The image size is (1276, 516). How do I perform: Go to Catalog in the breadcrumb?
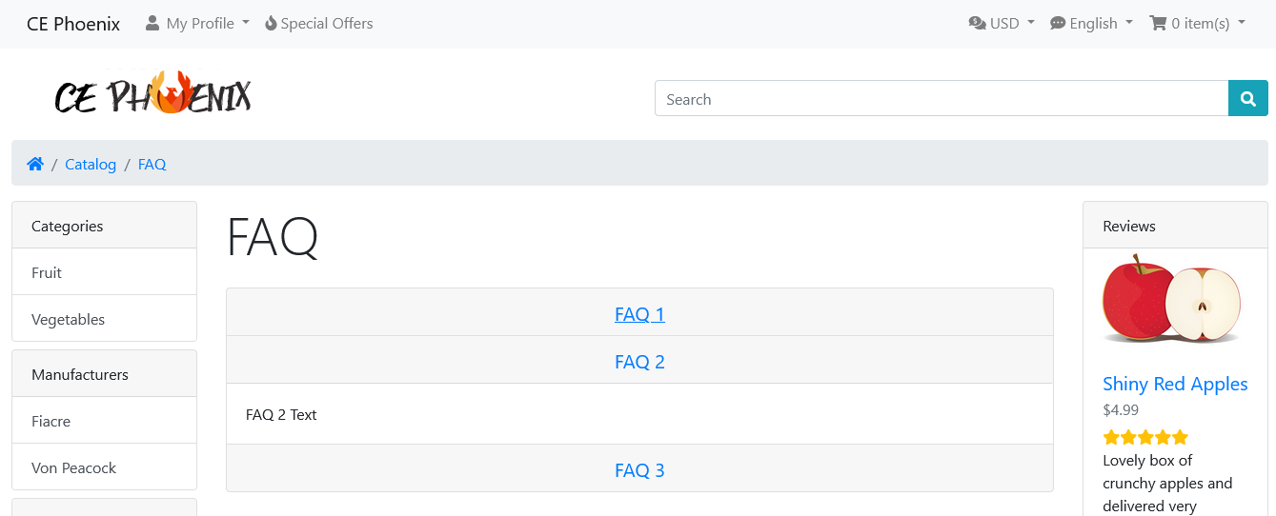coord(91,164)
